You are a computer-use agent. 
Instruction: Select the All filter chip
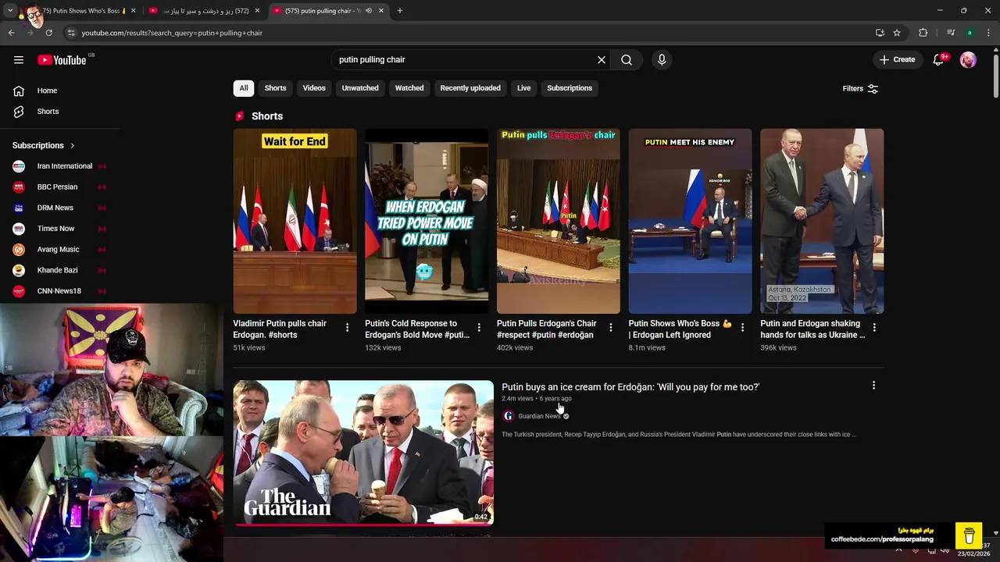click(244, 88)
